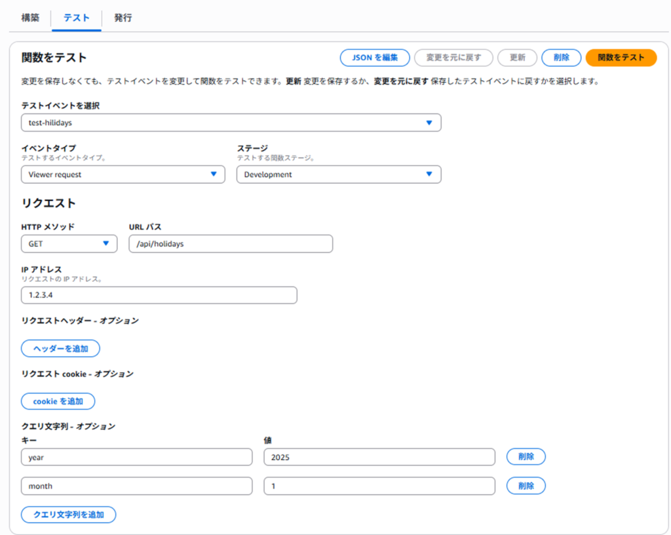
Task: Click the JSON を編集 button
Action: tap(375, 58)
